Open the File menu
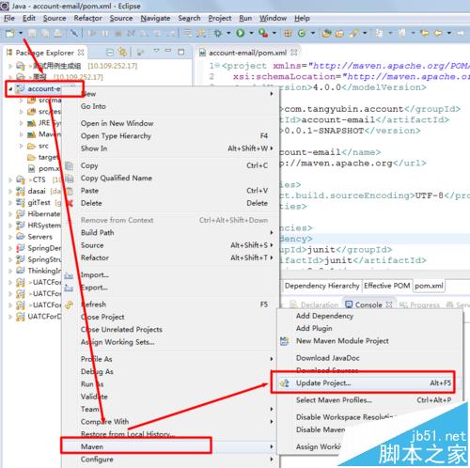This screenshot has height=468, width=470. coord(9,18)
